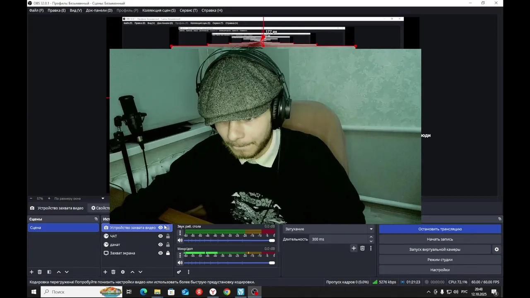Open the Справка menu
The image size is (530, 298).
pos(212,10)
